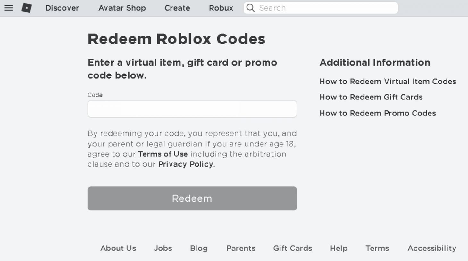Open How to Redeem Promo Codes
The width and height of the screenshot is (468, 261).
pyautogui.click(x=377, y=113)
